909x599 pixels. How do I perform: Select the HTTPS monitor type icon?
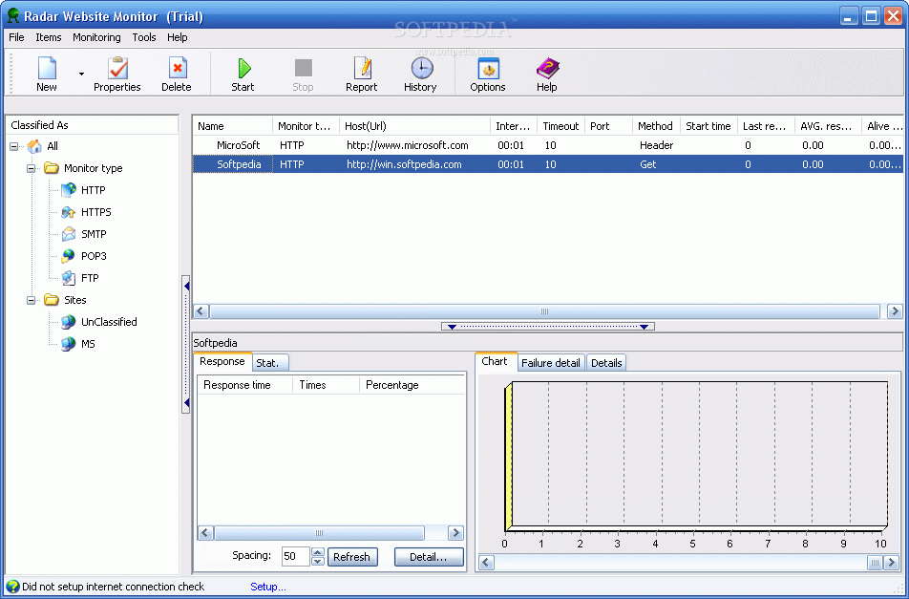pos(69,212)
